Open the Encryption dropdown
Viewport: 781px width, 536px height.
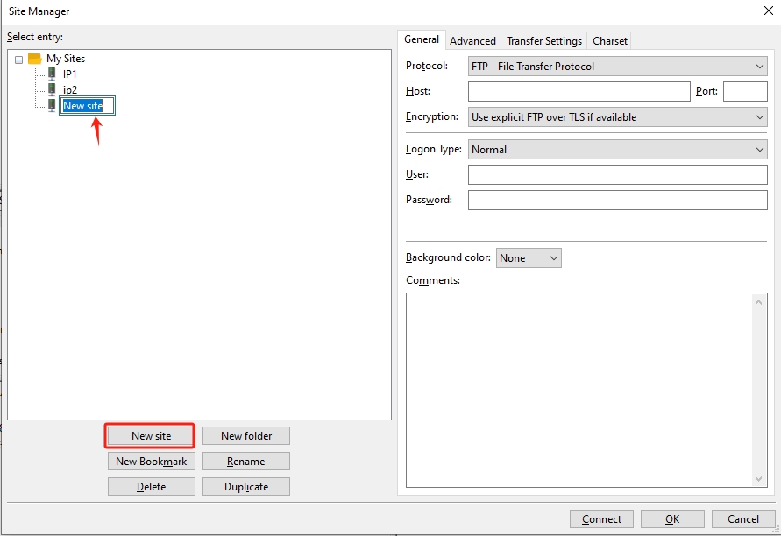tap(617, 117)
